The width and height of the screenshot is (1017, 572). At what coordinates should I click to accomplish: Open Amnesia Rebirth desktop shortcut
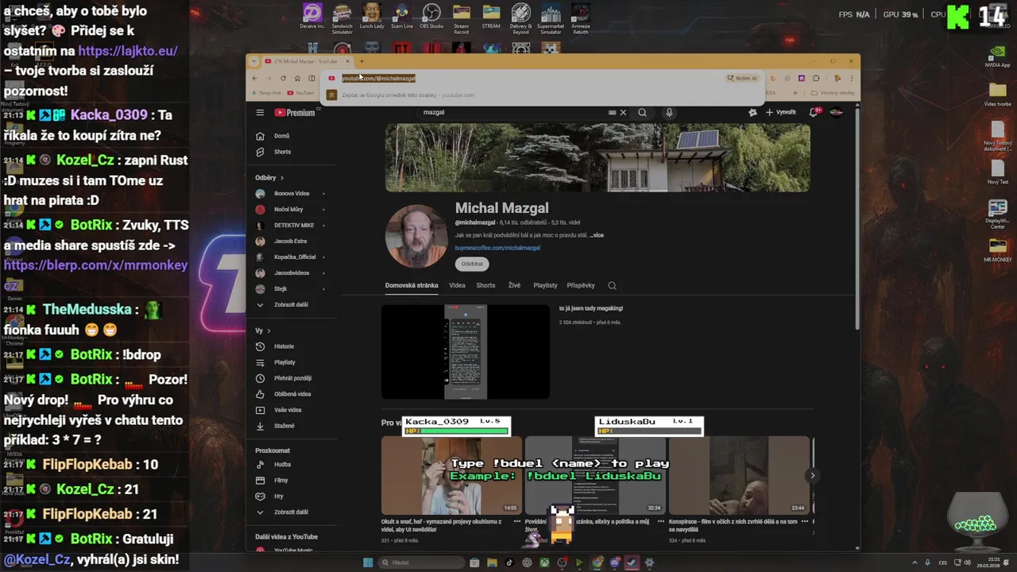tap(581, 19)
